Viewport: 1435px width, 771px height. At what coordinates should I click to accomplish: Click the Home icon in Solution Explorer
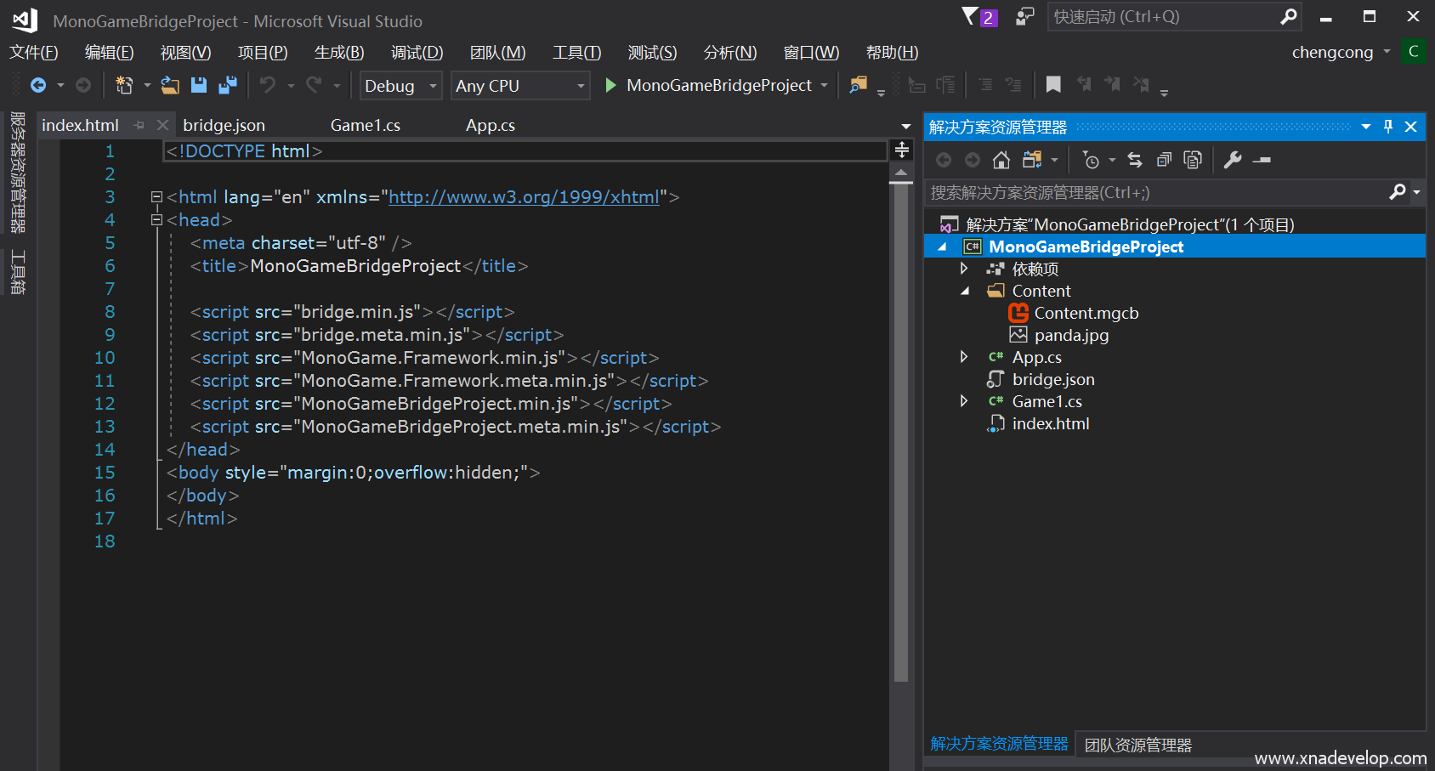pyautogui.click(x=1001, y=160)
